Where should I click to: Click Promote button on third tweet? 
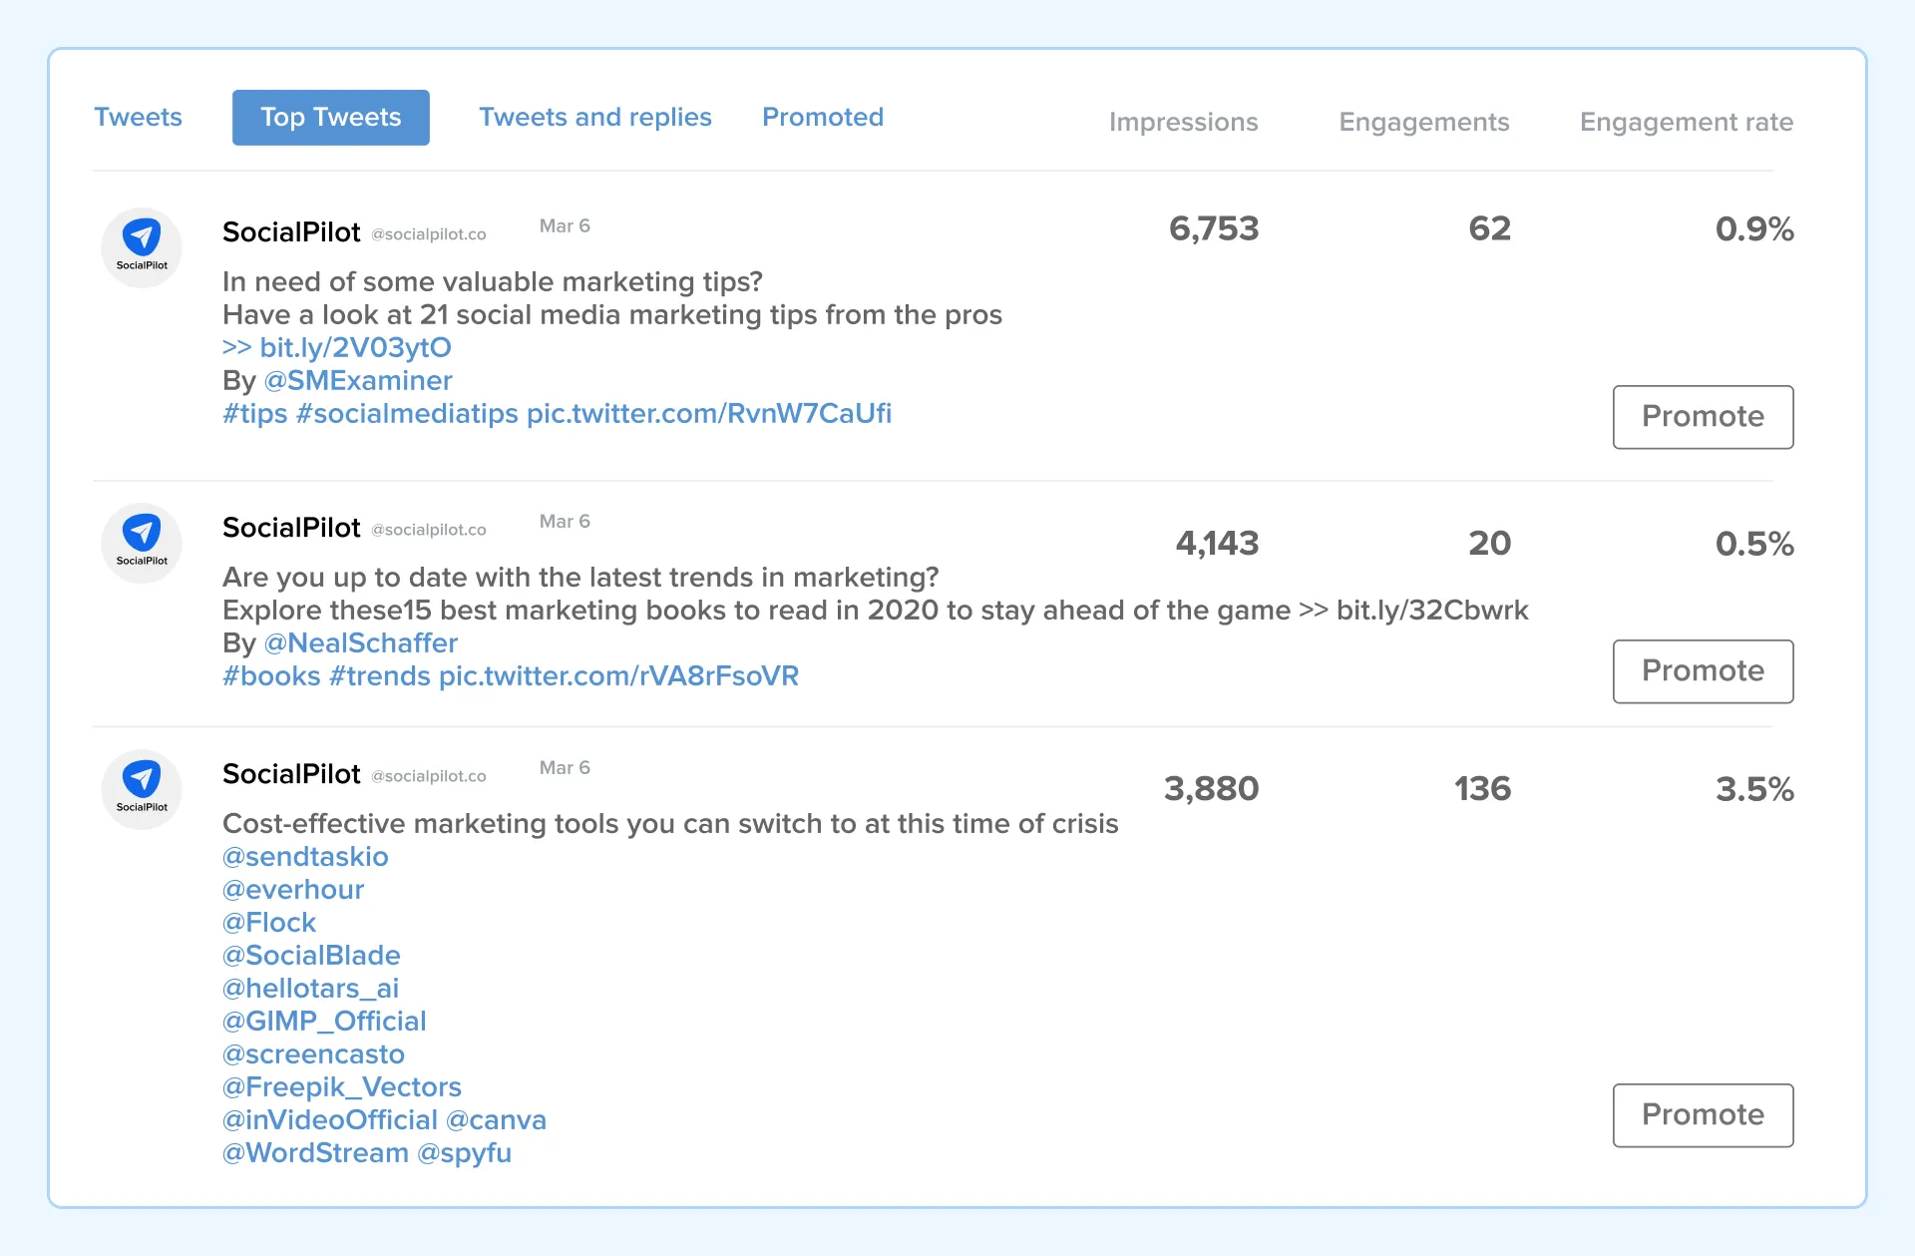point(1701,1113)
